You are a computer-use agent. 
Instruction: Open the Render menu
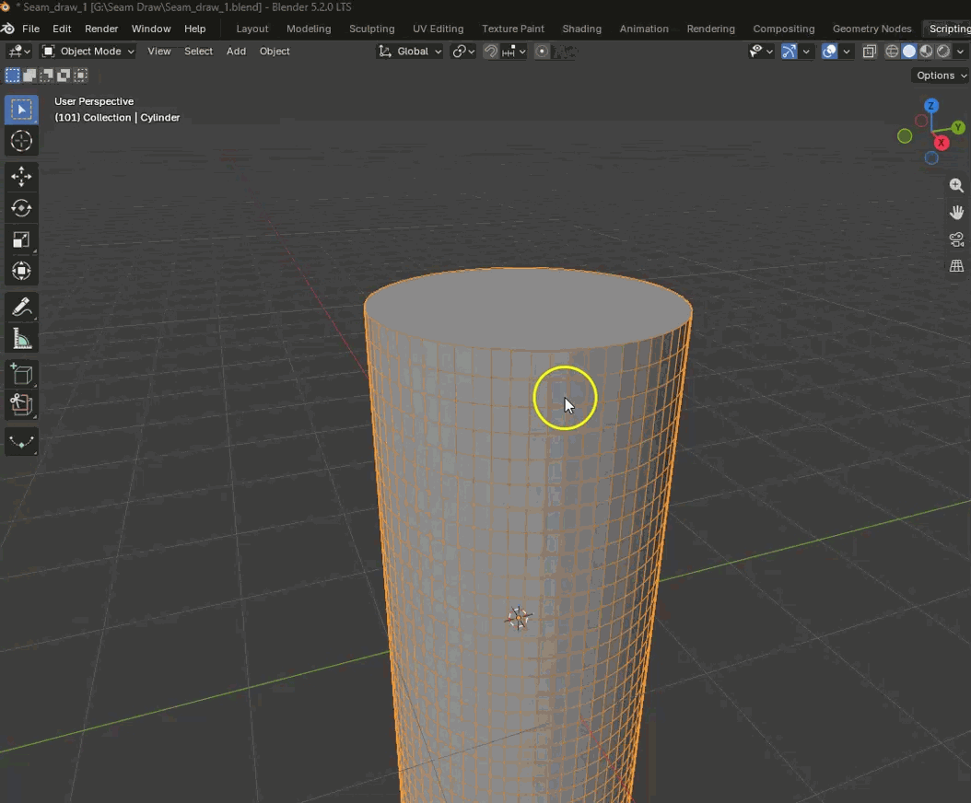[101, 29]
